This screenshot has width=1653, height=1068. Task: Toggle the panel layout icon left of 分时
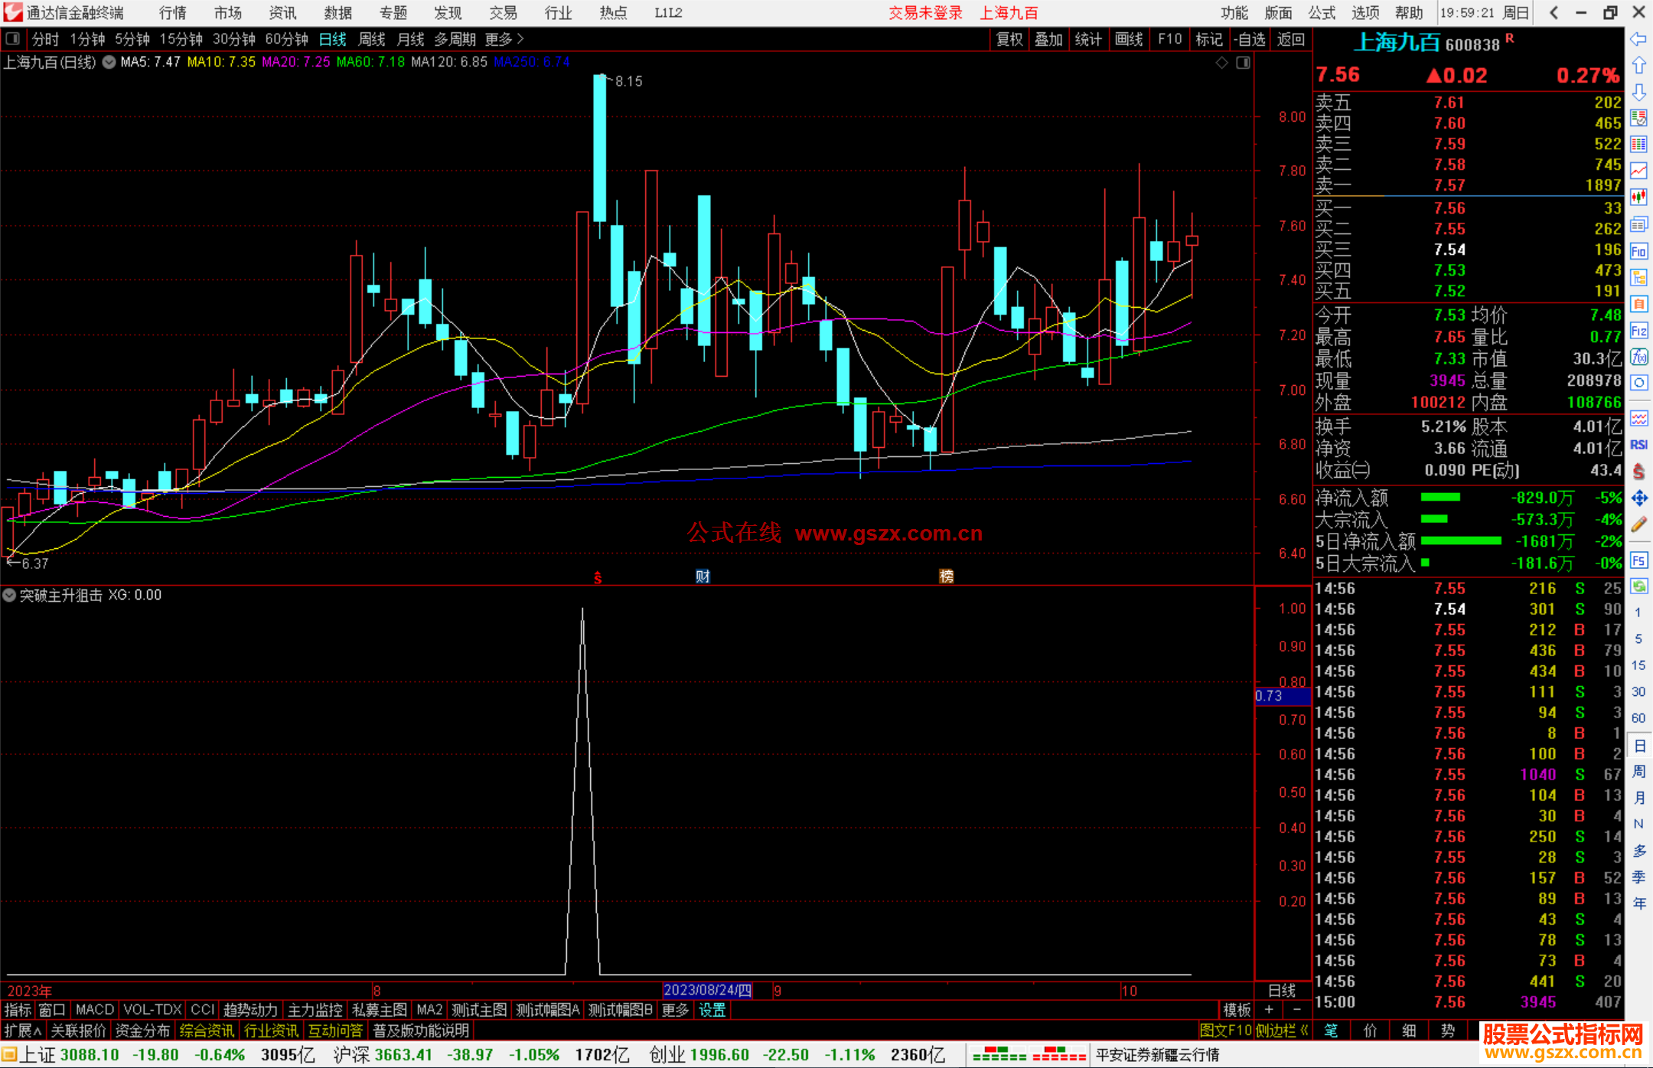click(13, 39)
